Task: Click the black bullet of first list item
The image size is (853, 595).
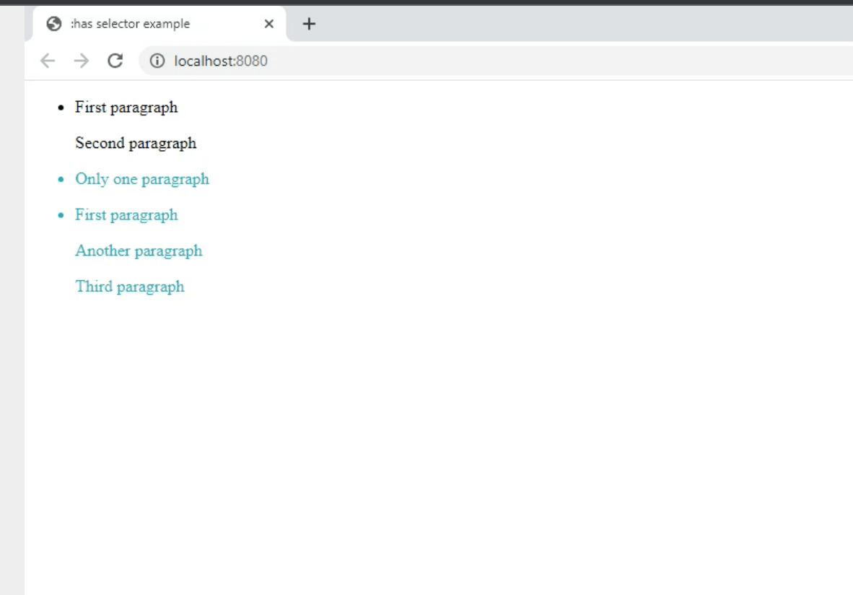Action: point(61,108)
